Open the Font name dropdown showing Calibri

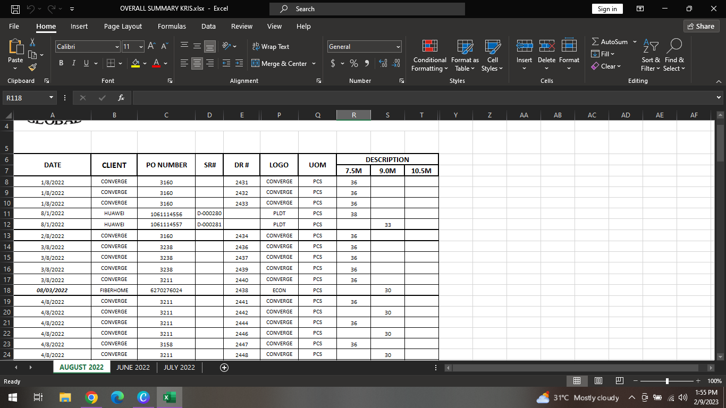117,47
